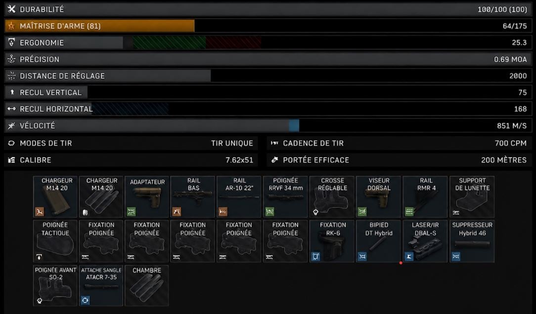Viewport: 536px width, 314px height.
Task: Click the DISTANCE DE RÉGLAGE label
Action: click(62, 76)
